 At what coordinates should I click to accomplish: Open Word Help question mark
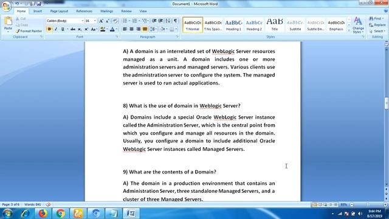pyautogui.click(x=386, y=11)
